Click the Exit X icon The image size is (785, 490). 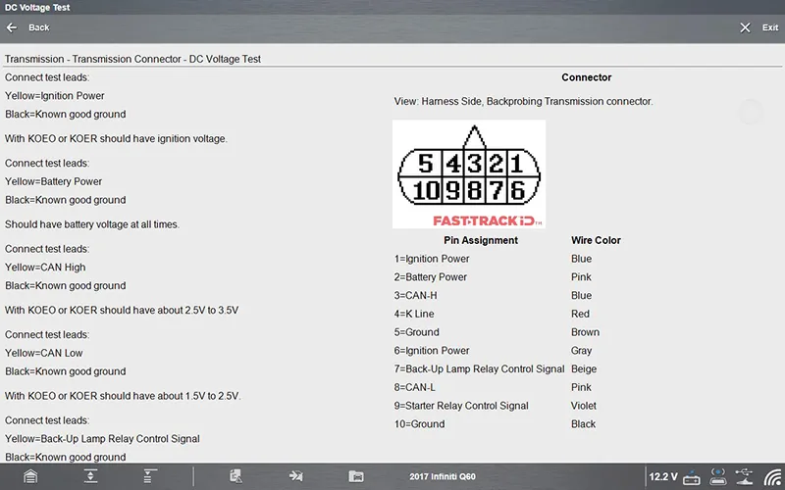click(x=745, y=27)
